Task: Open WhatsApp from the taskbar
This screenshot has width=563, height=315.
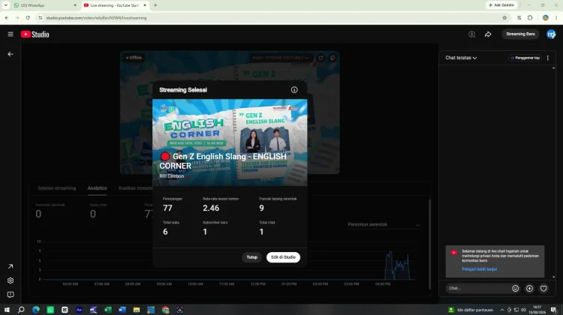Action: tap(50, 310)
